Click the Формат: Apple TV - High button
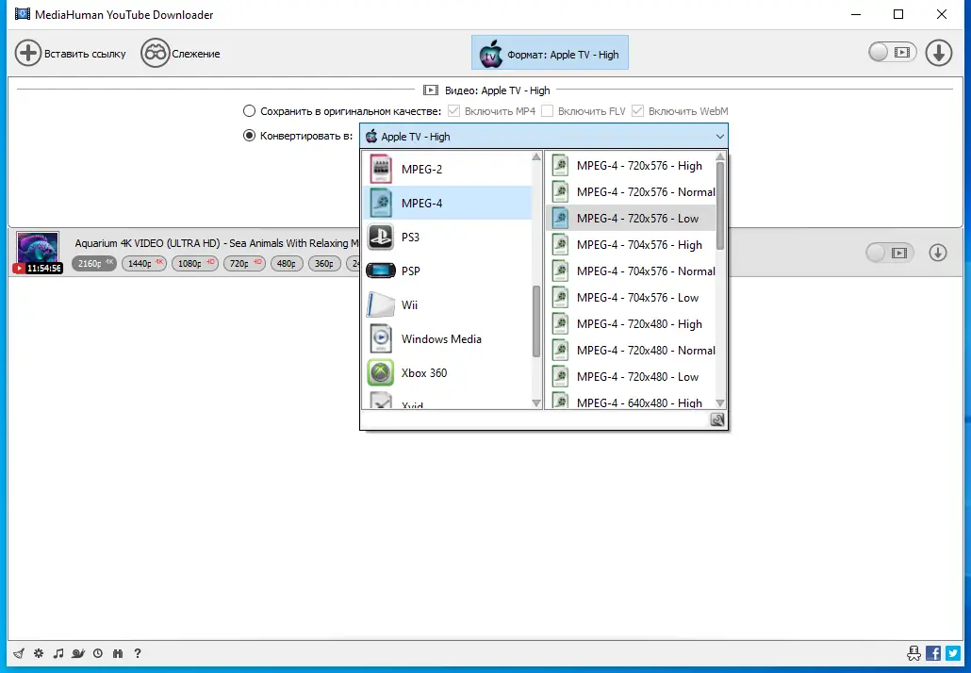 point(550,53)
